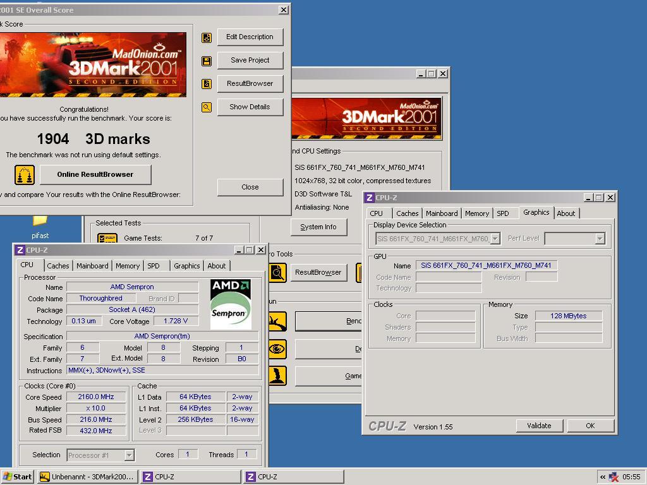The image size is (647, 485).
Task: Click the Edit Description button
Action: 250,37
